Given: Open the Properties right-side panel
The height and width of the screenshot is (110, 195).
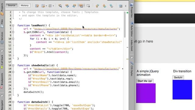Looking at the screenshot, I should (x=132, y=10).
